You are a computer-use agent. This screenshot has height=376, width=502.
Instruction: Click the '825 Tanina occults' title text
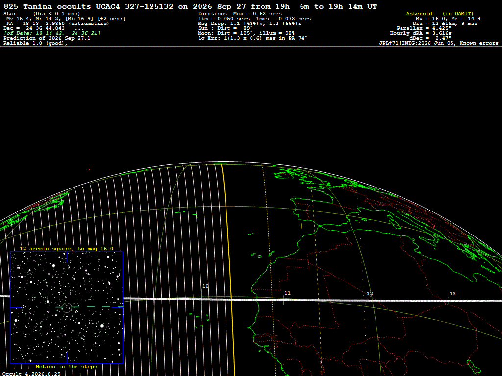click(48, 7)
